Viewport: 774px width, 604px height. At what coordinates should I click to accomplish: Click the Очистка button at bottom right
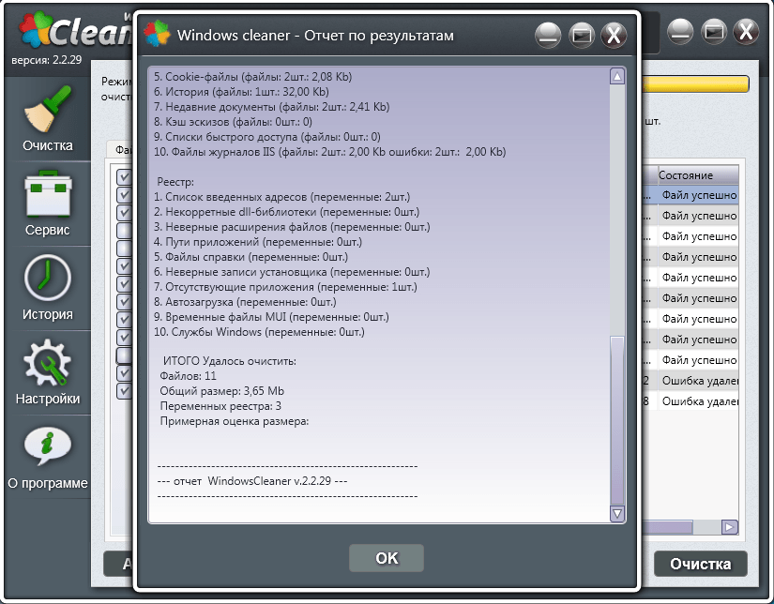pos(701,564)
